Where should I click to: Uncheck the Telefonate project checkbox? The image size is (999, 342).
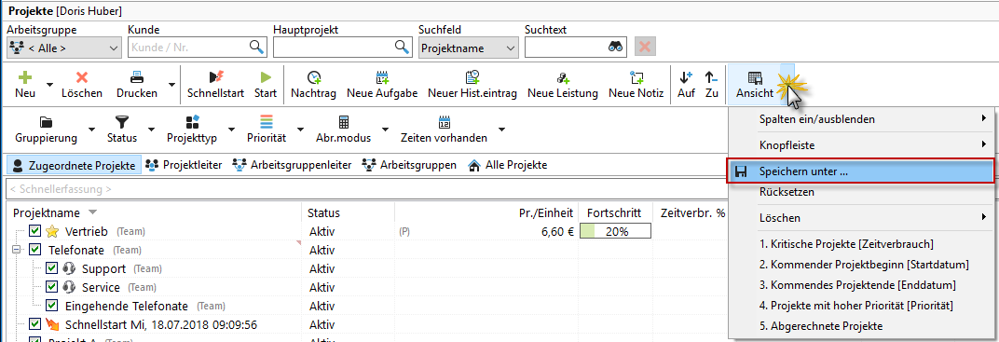(35, 250)
